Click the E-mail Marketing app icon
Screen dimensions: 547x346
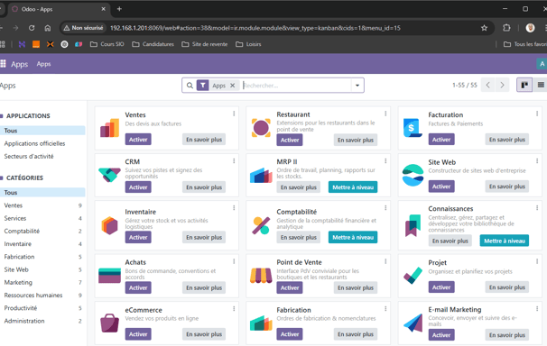(413, 323)
